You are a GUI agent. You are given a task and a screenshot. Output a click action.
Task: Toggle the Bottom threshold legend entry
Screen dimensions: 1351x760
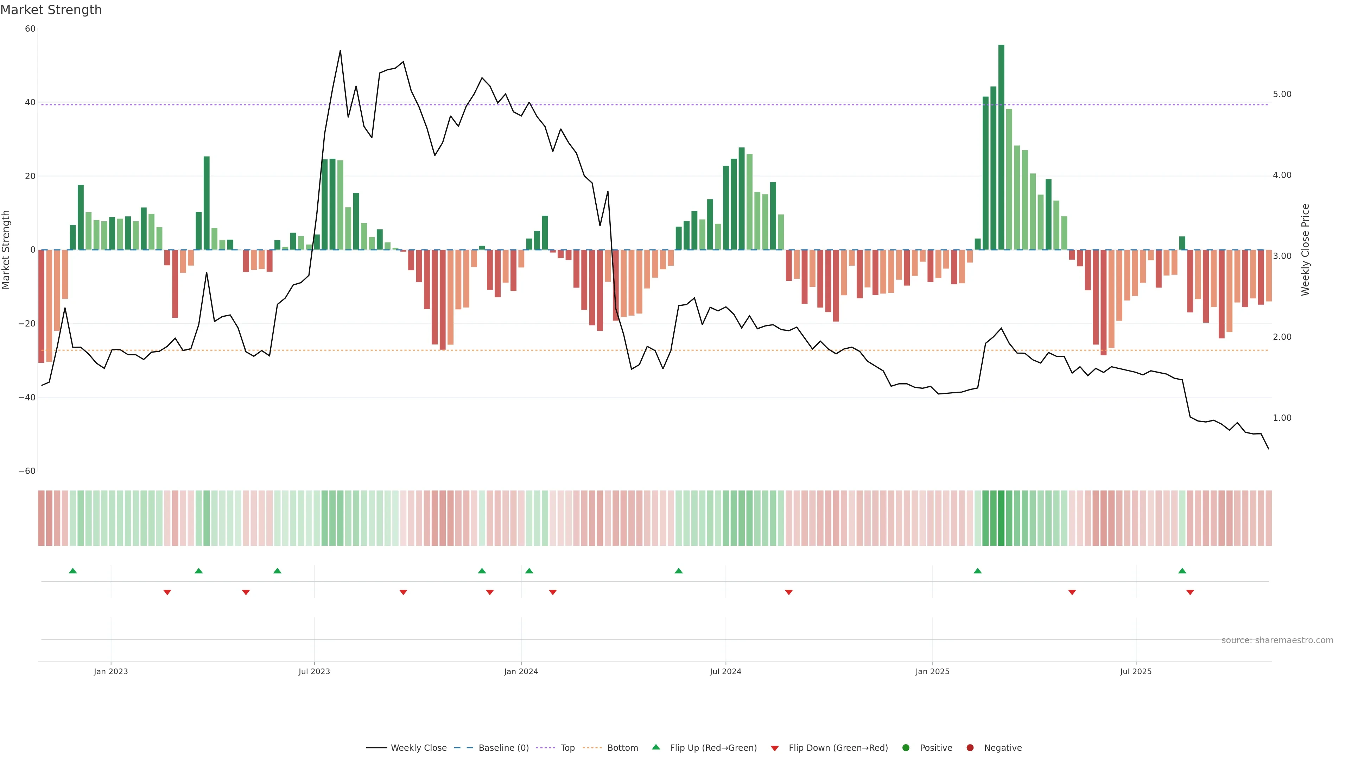[622, 748]
